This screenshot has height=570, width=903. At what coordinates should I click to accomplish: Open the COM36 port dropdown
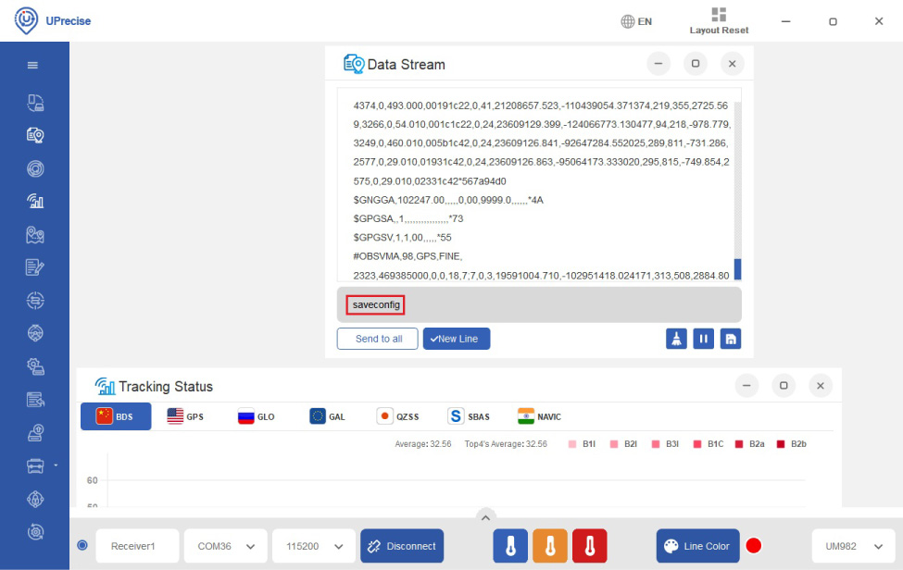(x=226, y=546)
